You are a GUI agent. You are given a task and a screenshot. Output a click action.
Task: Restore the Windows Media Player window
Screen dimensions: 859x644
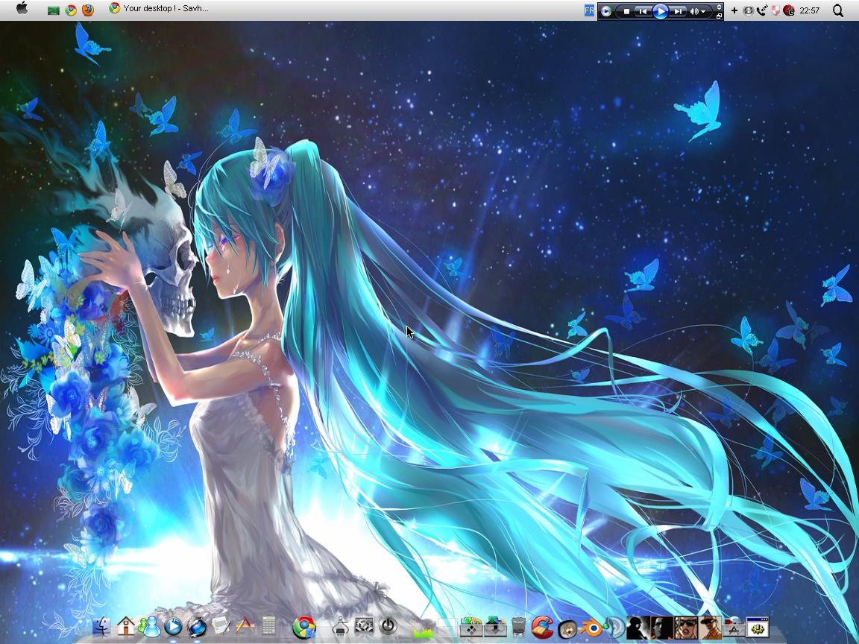pos(719,16)
